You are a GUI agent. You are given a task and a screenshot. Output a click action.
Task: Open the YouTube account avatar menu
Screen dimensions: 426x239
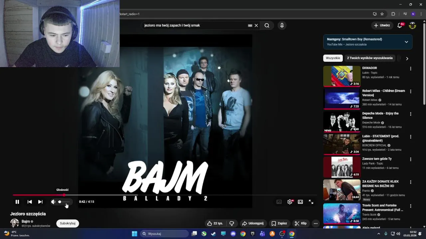click(x=412, y=26)
